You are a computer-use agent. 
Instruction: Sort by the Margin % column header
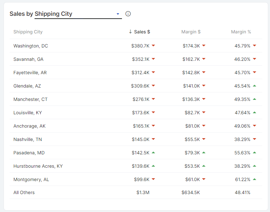click(x=241, y=32)
